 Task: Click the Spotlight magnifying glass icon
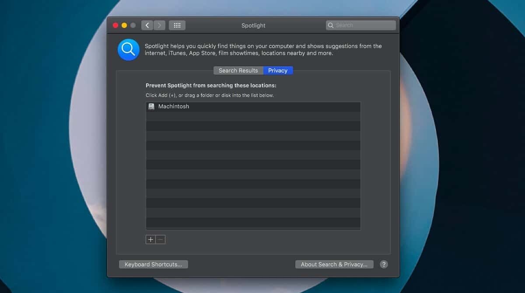click(x=128, y=49)
